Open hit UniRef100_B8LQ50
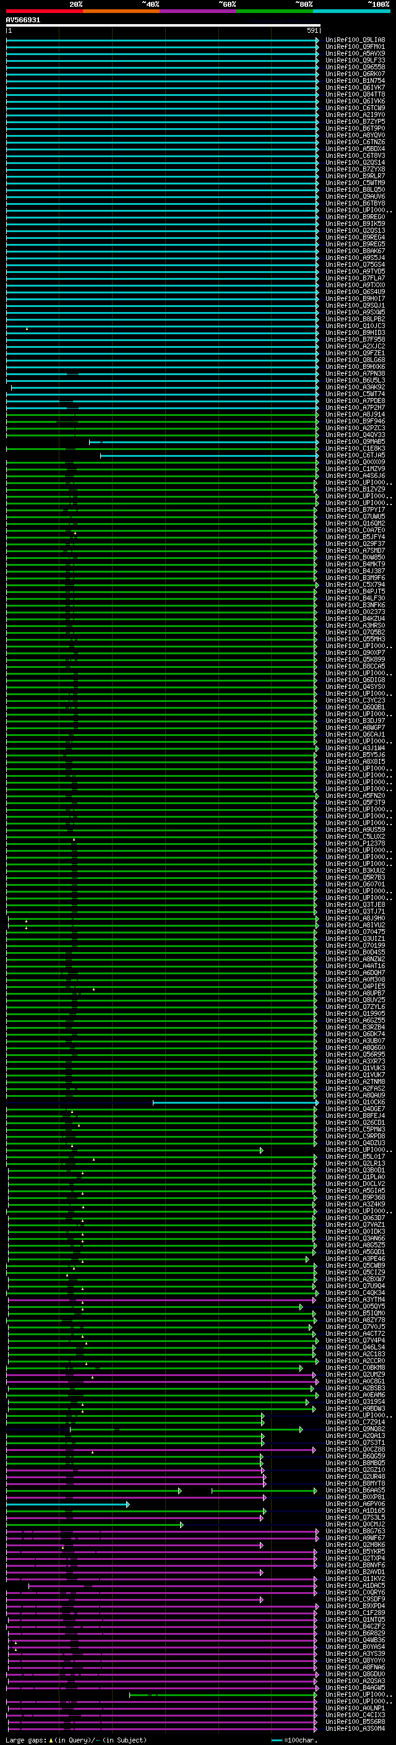This screenshot has width=396, height=1745. (355, 189)
